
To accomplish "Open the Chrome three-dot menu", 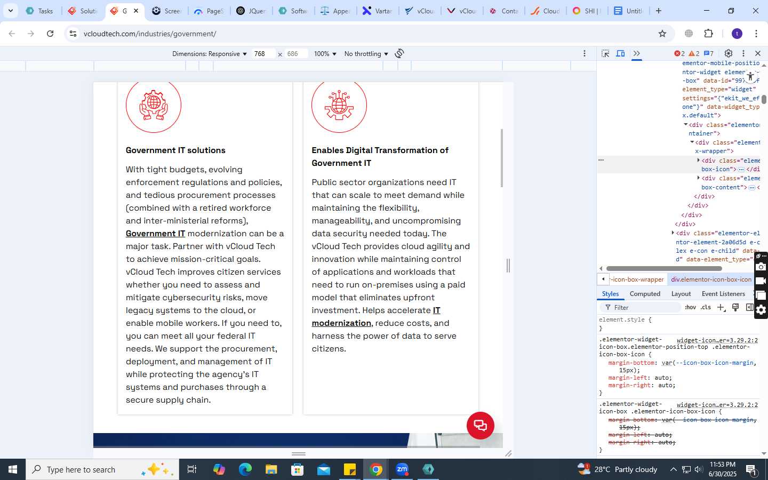I will pyautogui.click(x=756, y=34).
